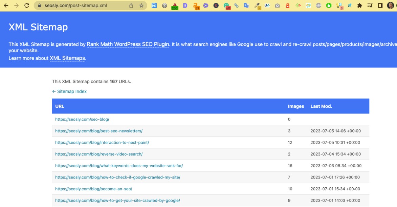Click the Last Mod. column header
Screen dimensions: 397x207
321,106
